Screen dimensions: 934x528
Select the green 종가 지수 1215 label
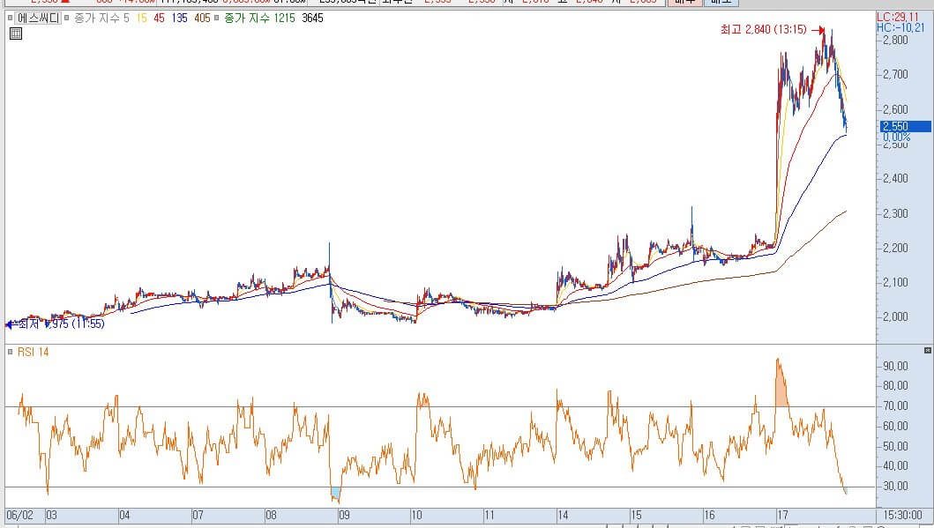coord(259,19)
